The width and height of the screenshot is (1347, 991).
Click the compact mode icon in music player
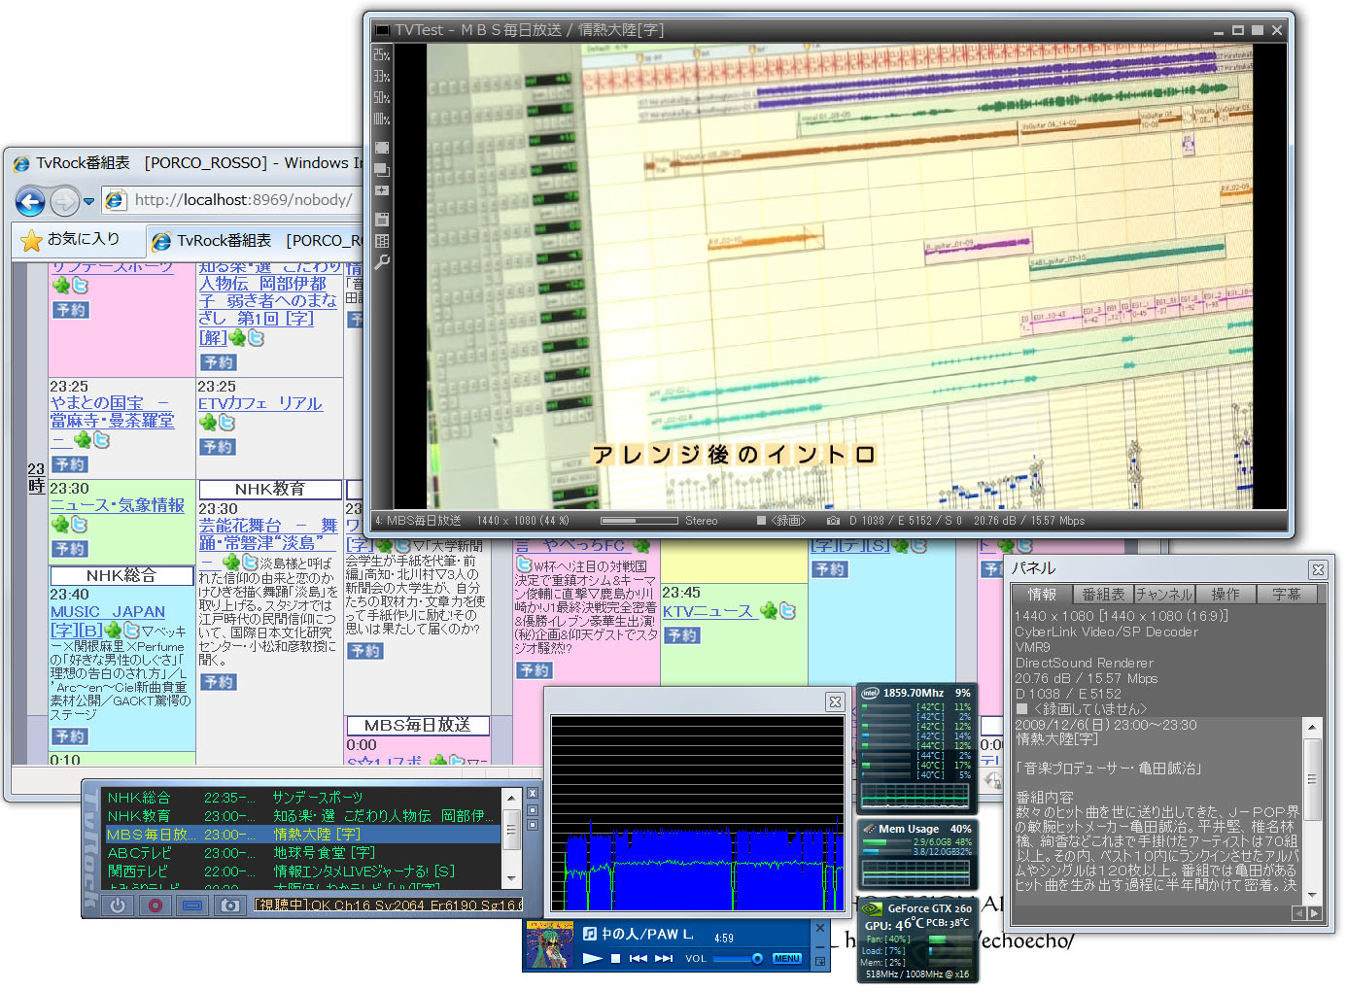pyautogui.click(x=820, y=962)
